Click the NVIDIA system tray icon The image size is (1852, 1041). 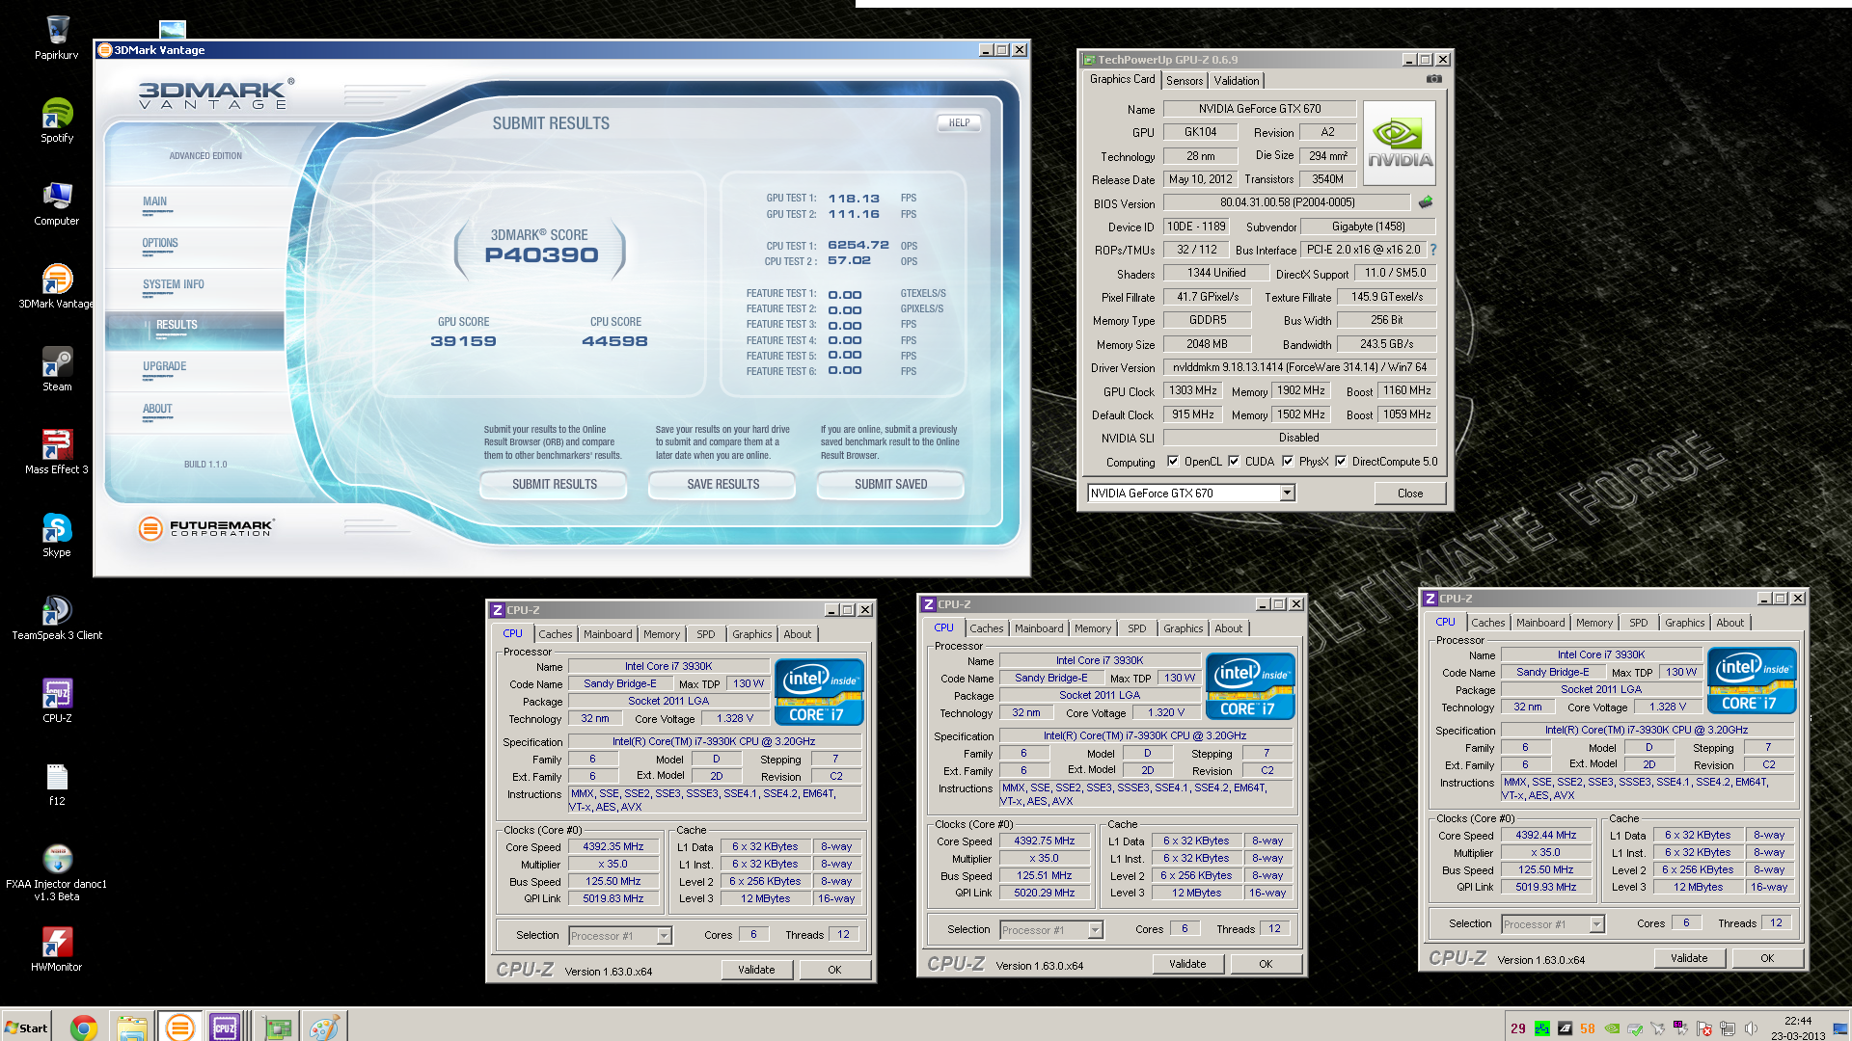point(1612,1028)
